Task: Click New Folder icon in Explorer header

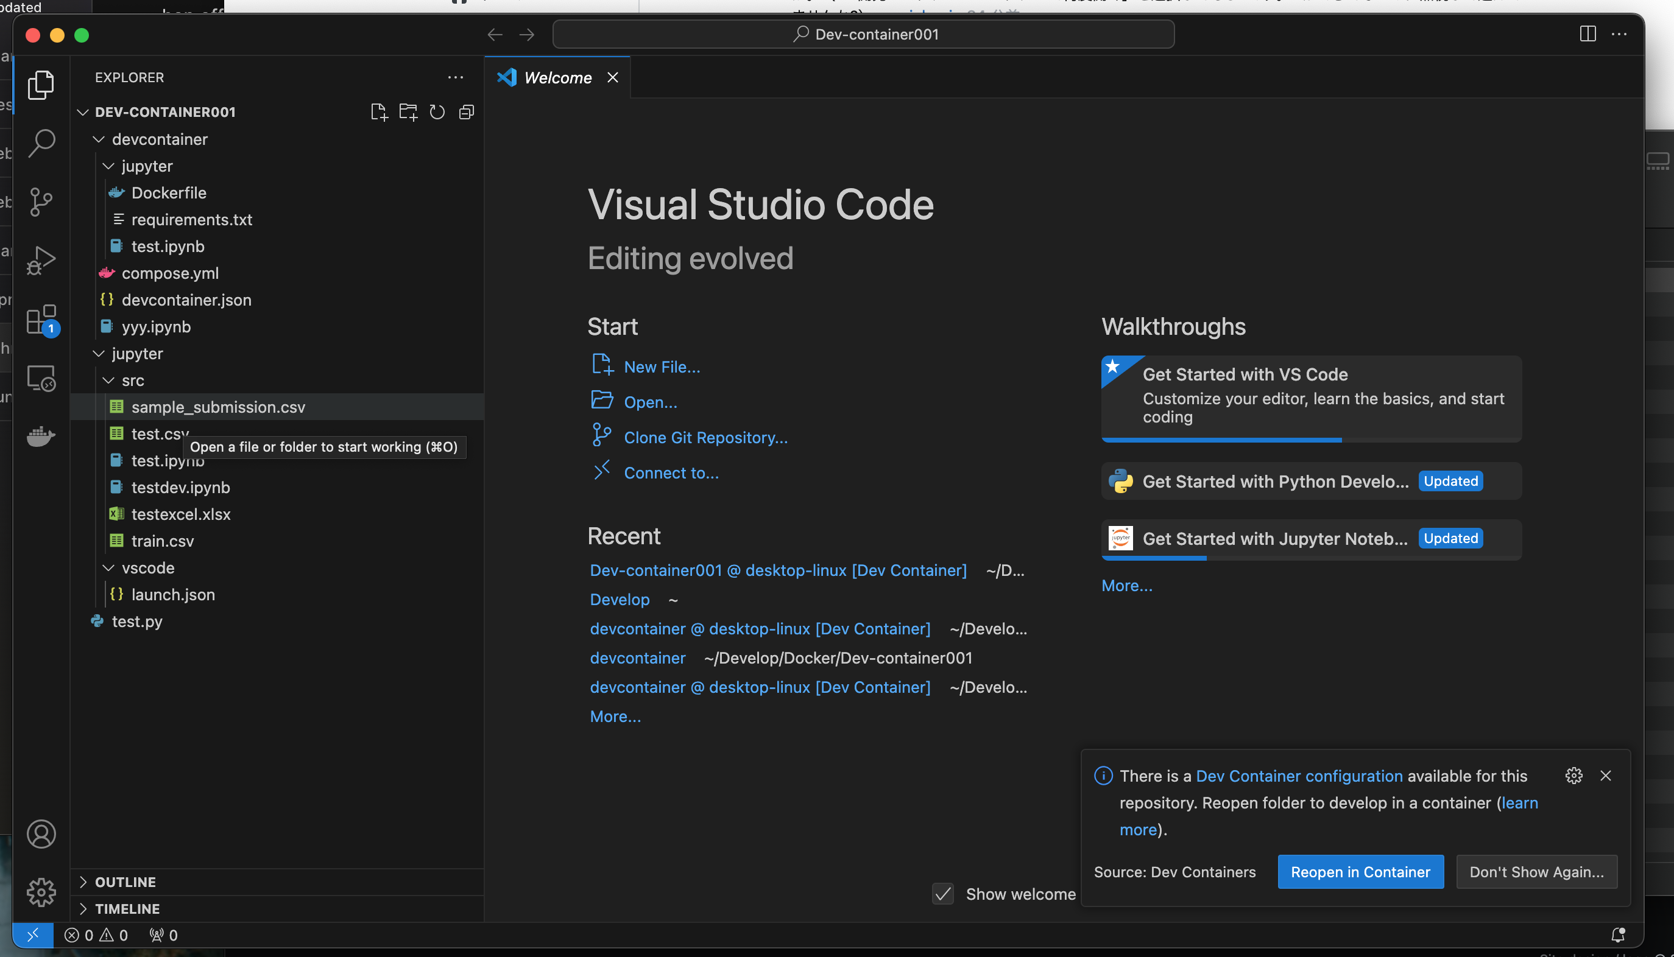Action: point(408,112)
